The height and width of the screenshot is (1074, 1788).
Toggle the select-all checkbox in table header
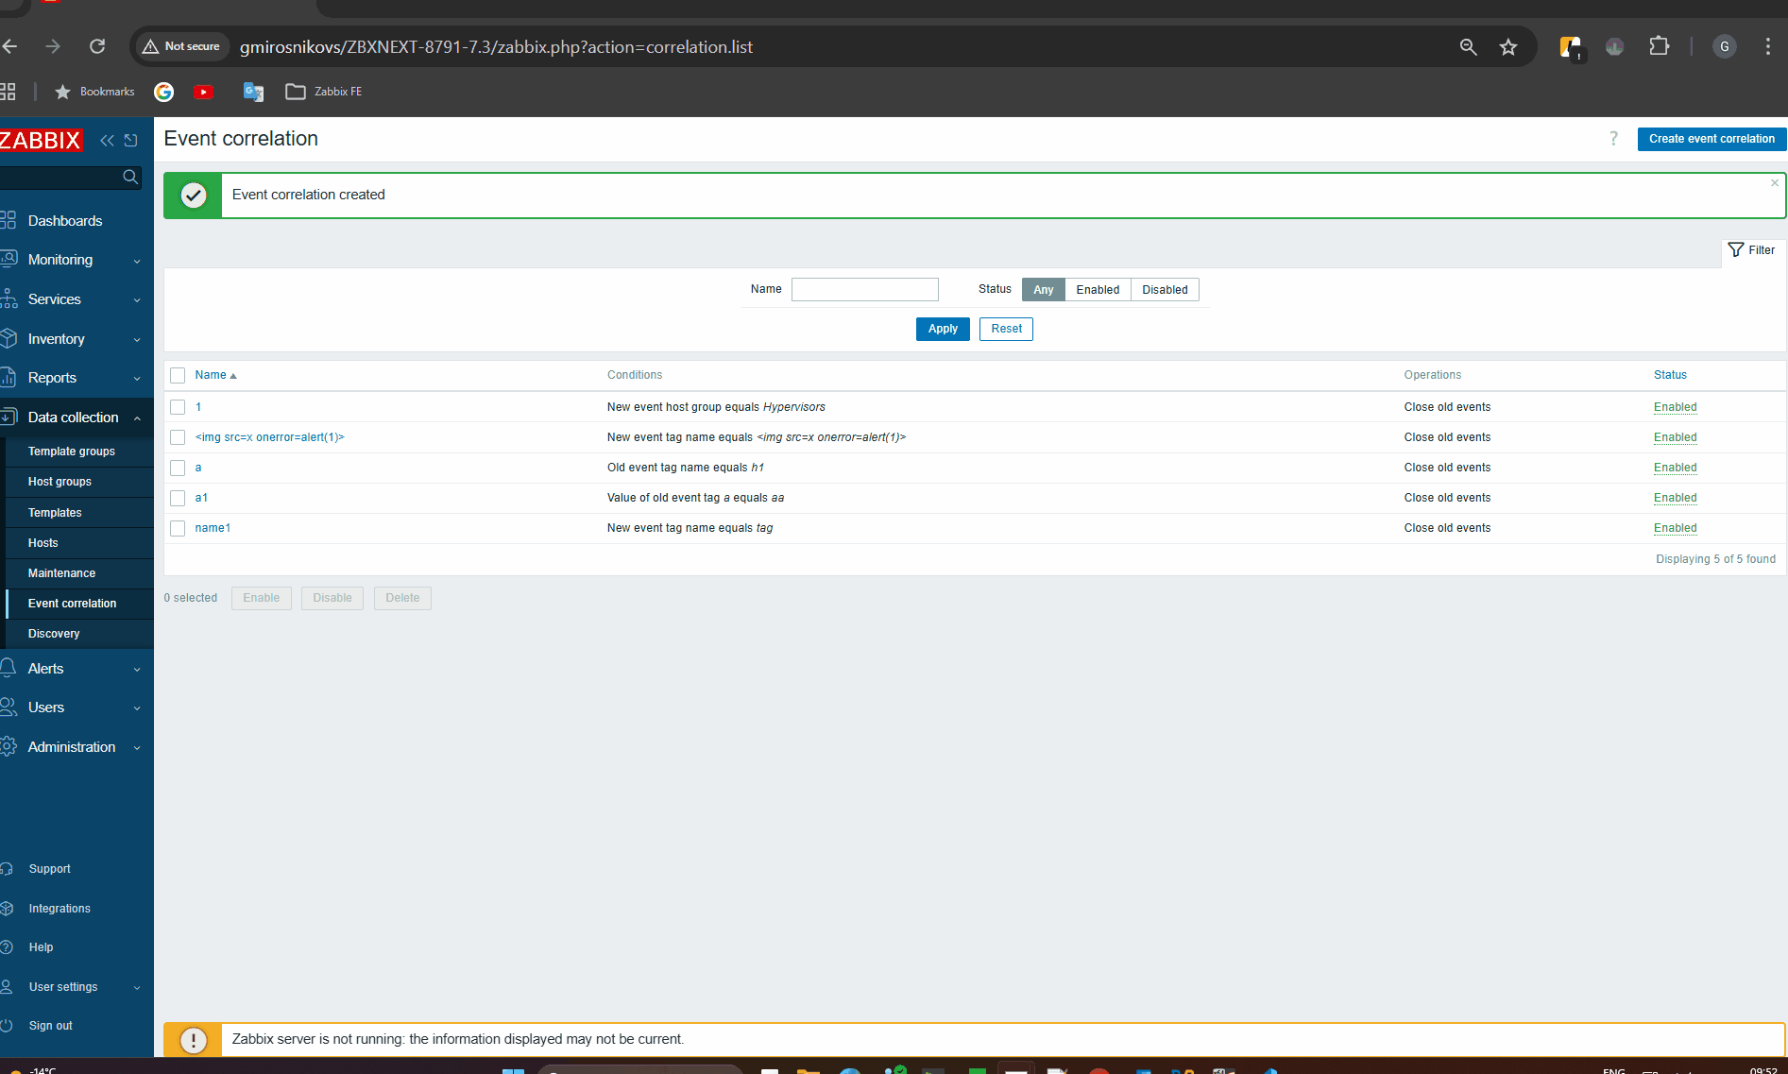(178, 376)
